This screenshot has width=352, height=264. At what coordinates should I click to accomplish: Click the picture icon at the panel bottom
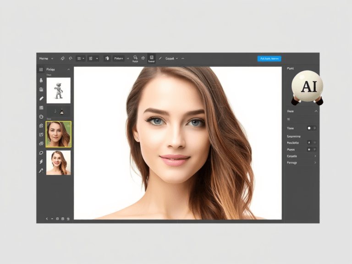tap(63, 219)
